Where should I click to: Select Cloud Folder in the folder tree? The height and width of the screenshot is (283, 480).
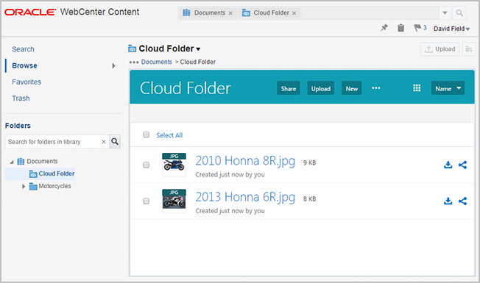point(57,174)
